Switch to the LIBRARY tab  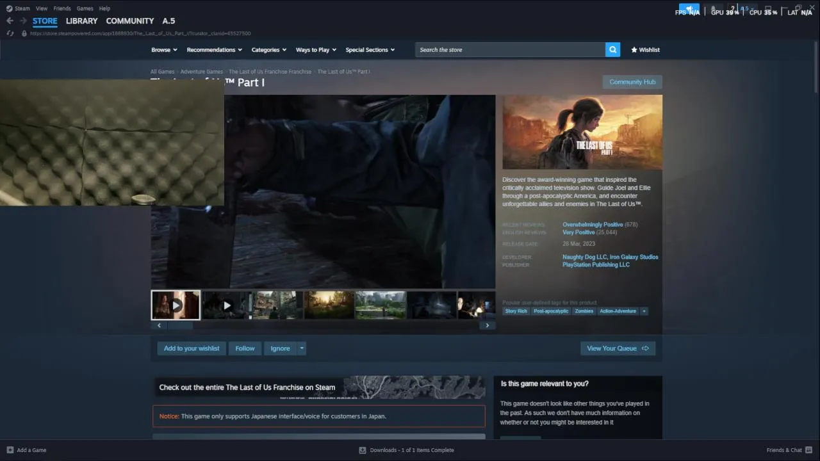pyautogui.click(x=82, y=21)
